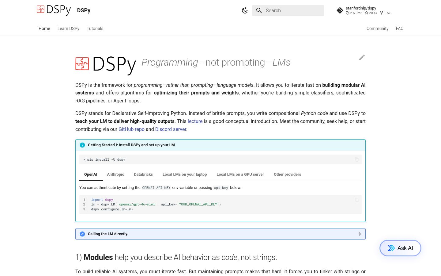Toggle dark mode with the moon icon
The width and height of the screenshot is (441, 276).
pos(245,10)
